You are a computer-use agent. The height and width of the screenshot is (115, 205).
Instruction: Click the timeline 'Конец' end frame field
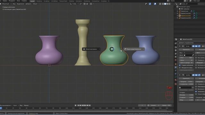point(166,105)
